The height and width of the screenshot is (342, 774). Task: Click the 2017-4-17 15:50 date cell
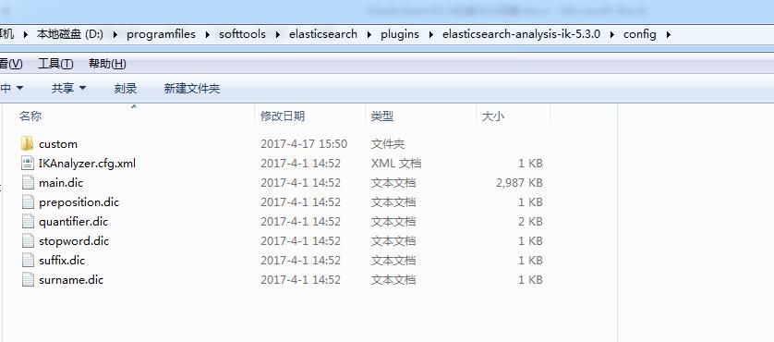[x=304, y=144]
